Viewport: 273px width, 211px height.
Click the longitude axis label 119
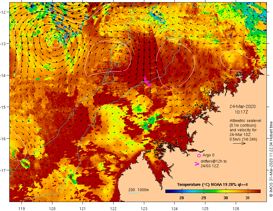22,209
